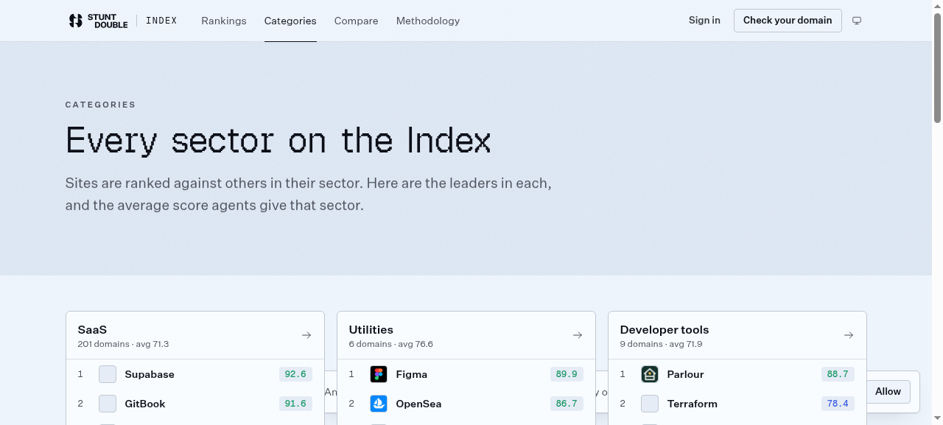The width and height of the screenshot is (943, 425).
Task: Click Supabase score 92.6
Action: 295,374
